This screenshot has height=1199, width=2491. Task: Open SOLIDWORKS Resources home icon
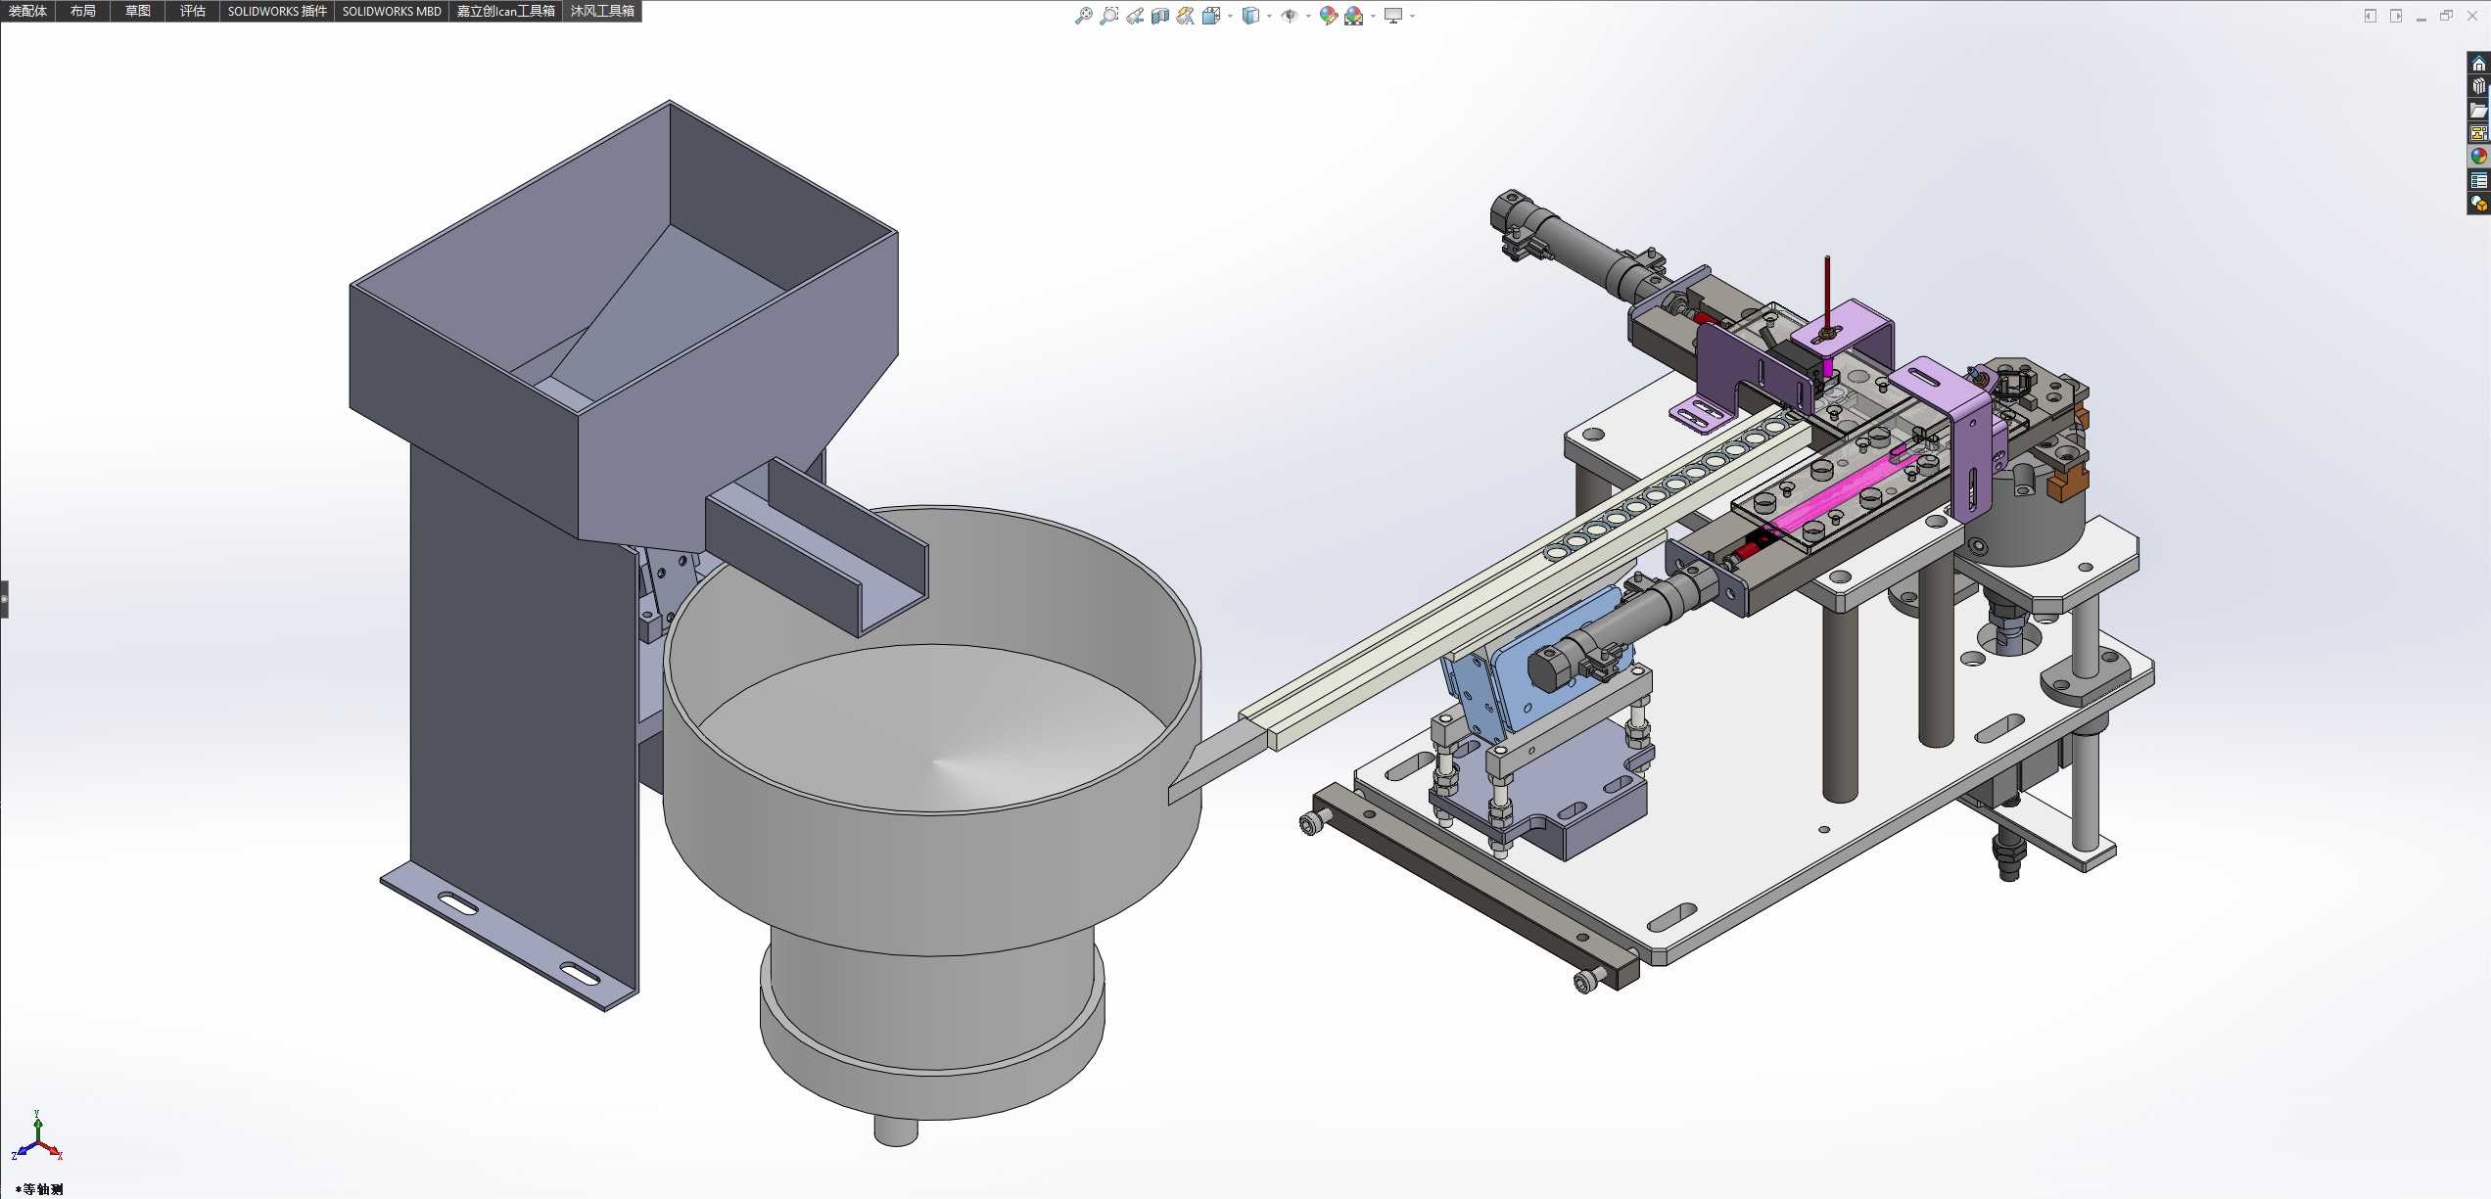pos(2478,64)
